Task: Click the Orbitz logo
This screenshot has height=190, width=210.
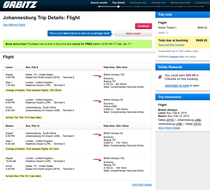Action: click(x=21, y=5)
